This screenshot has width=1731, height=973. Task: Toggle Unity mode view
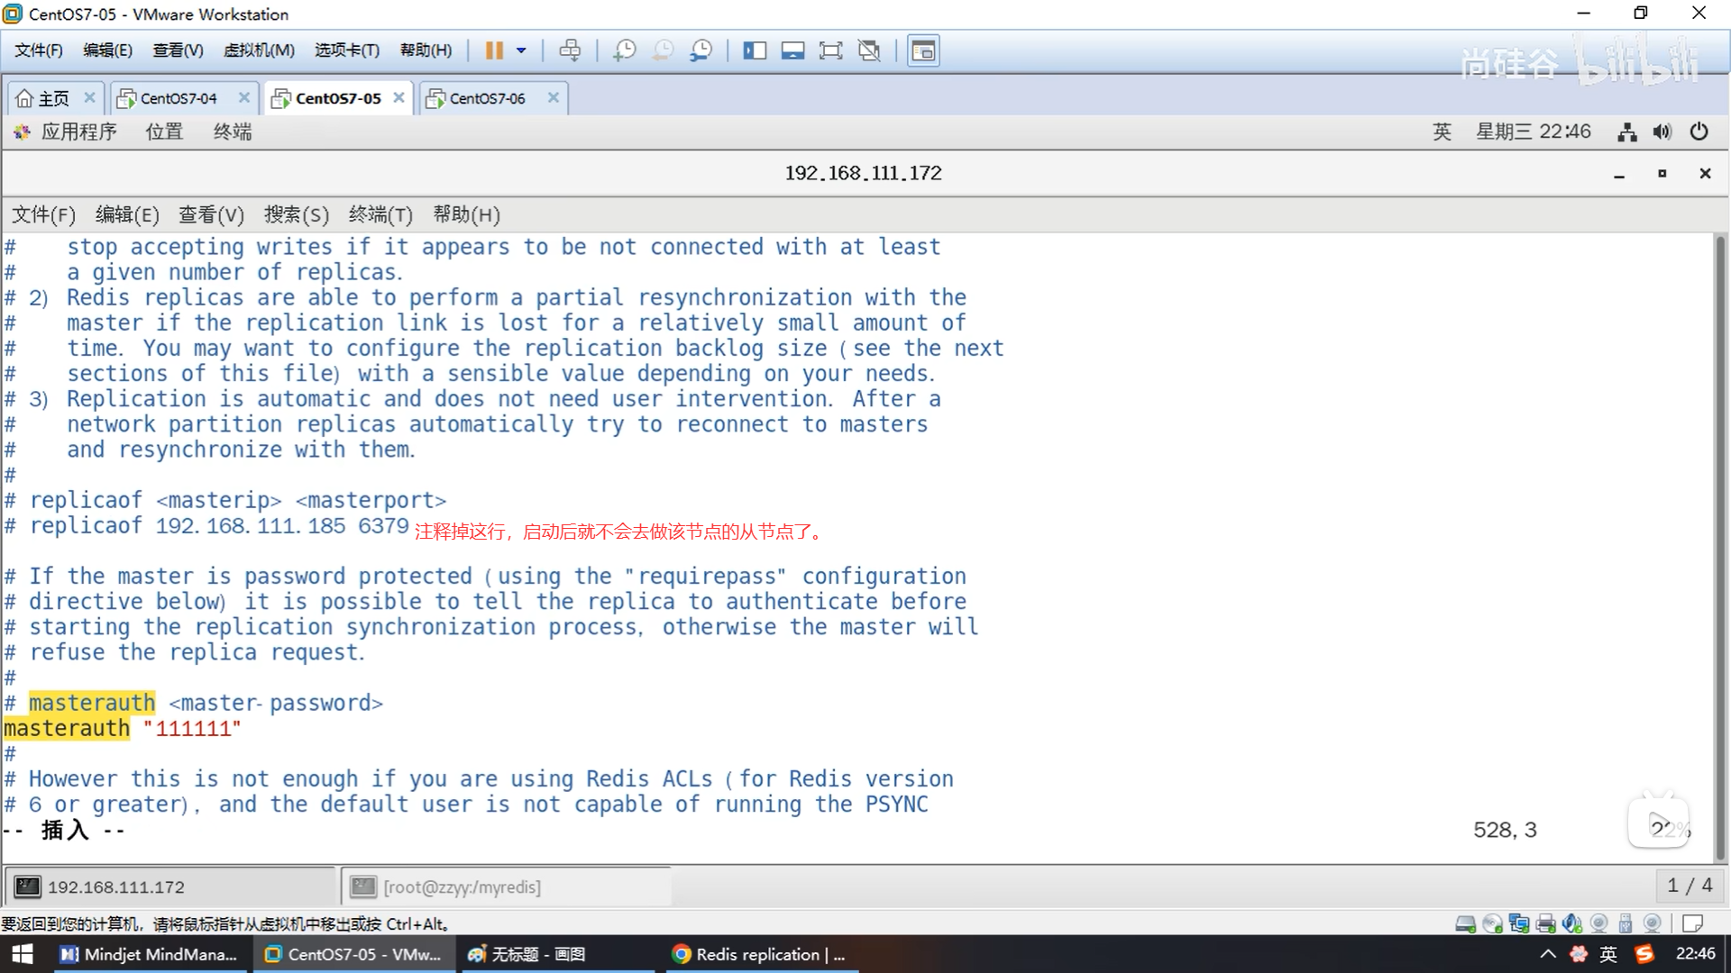click(869, 50)
